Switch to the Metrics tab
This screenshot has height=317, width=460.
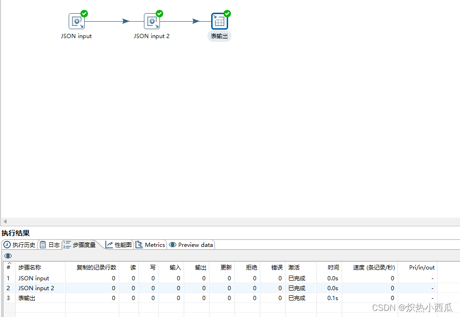pyautogui.click(x=151, y=245)
